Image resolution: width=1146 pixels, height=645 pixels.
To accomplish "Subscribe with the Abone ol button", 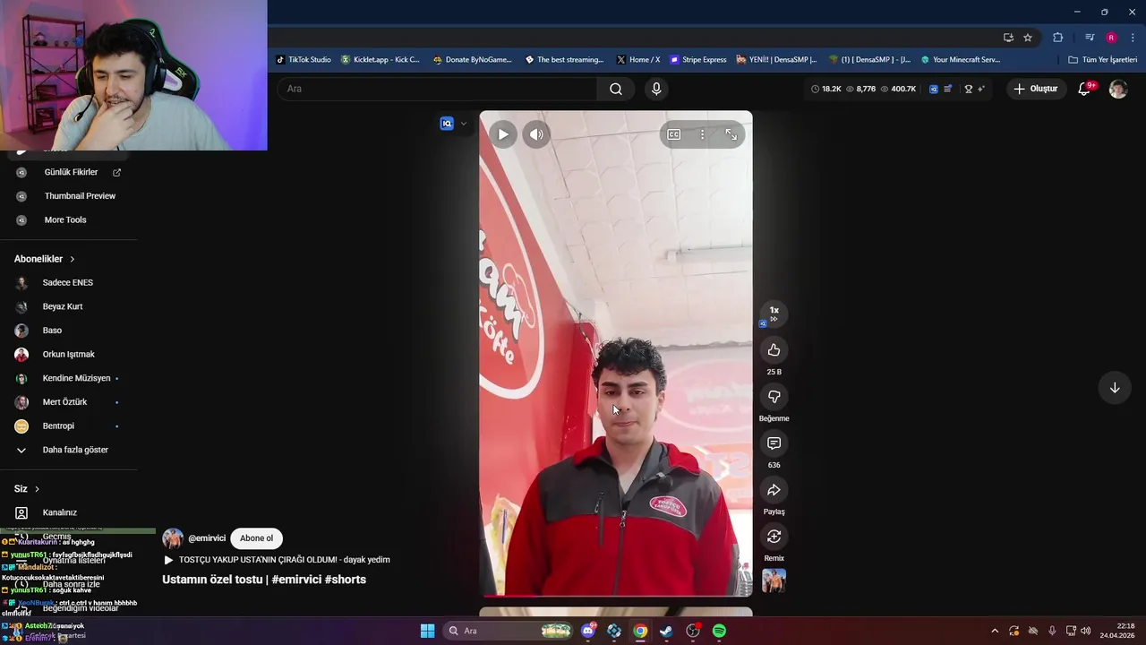I will [256, 538].
